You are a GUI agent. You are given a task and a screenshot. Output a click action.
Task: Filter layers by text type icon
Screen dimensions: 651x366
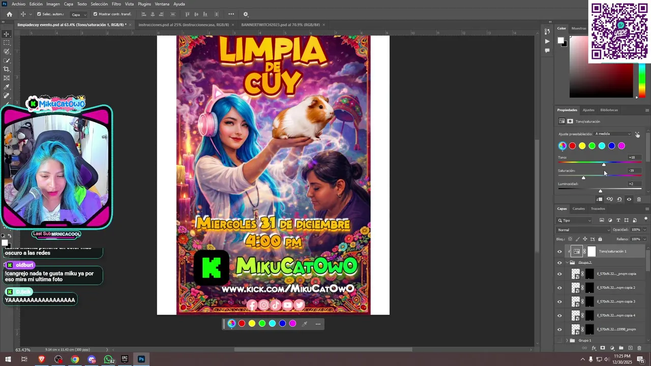coord(618,220)
